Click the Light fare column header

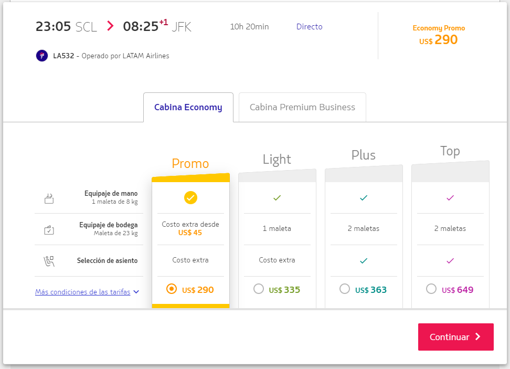[277, 160]
